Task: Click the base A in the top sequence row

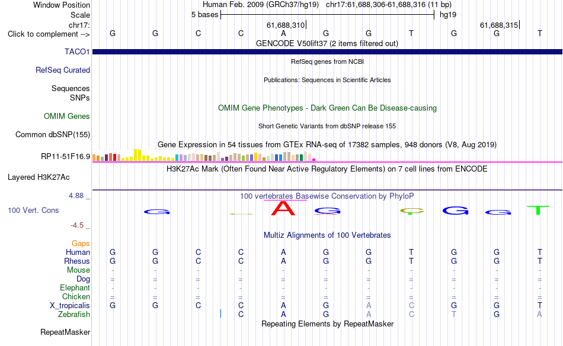Action: point(283,33)
